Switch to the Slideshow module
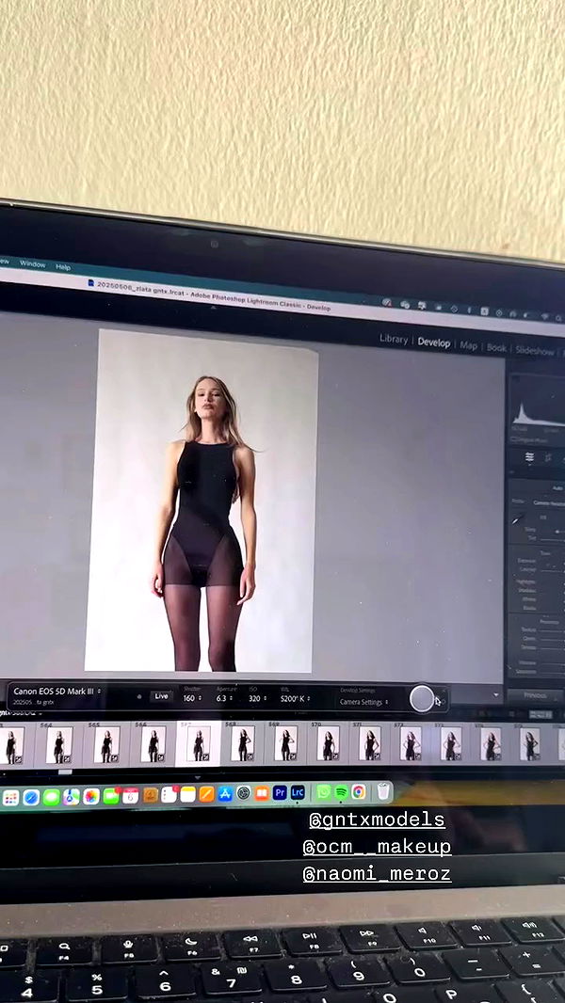 (x=535, y=351)
